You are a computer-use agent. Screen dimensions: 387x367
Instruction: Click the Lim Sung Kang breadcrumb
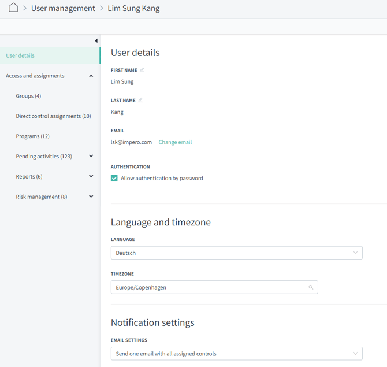click(133, 9)
